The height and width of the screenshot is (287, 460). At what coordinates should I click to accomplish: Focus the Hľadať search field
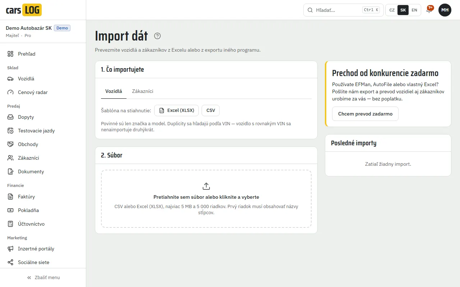coord(344,10)
